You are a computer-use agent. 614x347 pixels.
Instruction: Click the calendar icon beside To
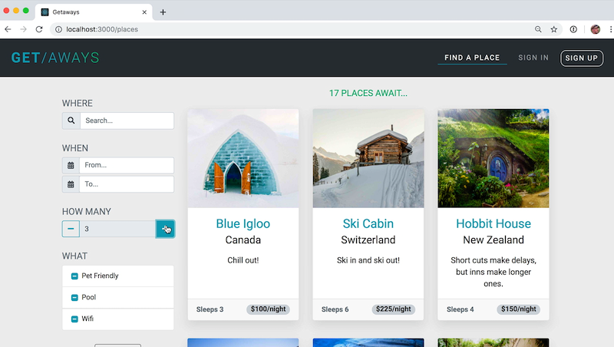[x=71, y=184]
